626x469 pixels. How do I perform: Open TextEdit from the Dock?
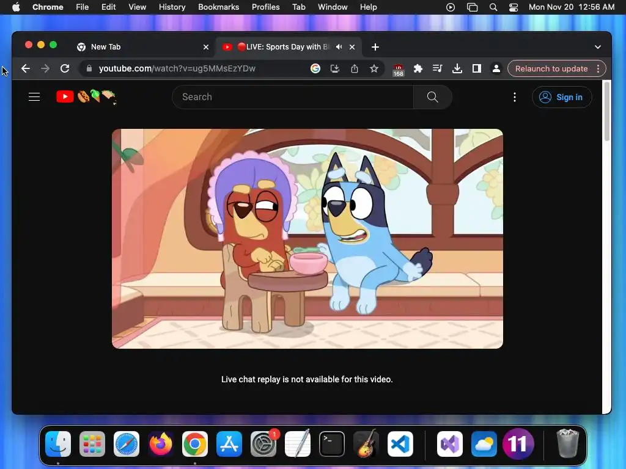[x=298, y=444]
